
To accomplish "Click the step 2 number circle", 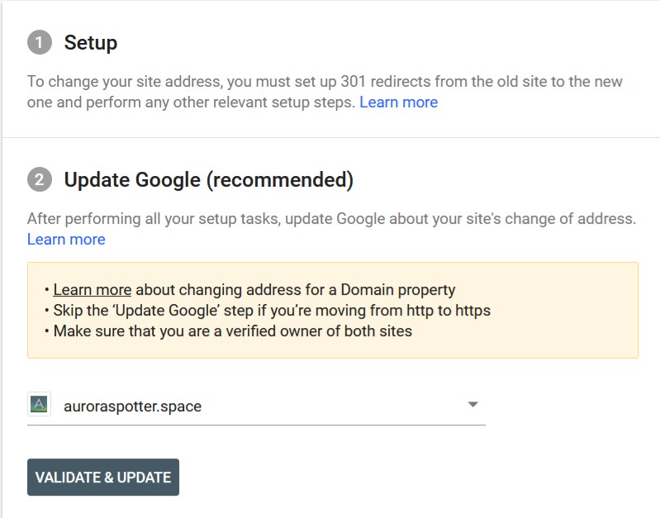I will coord(39,179).
